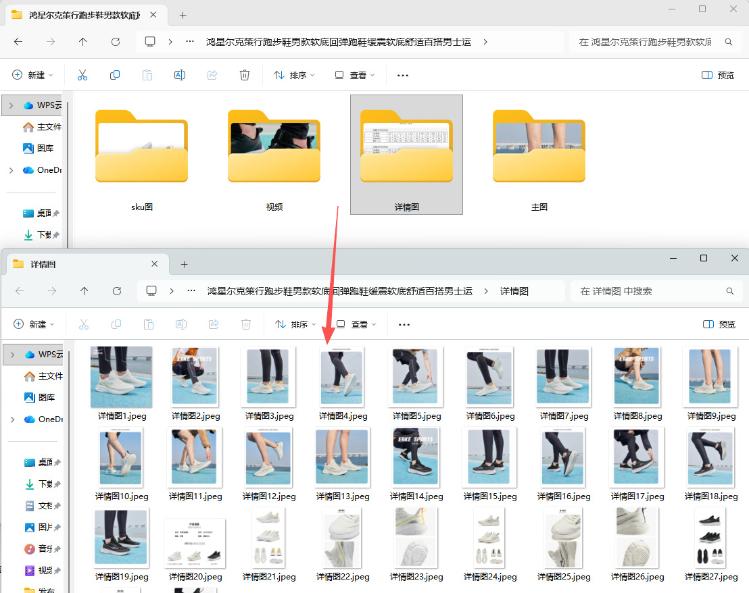The image size is (749, 593).
Task: Click the address bar path chevron in the top window
Action: (x=485, y=41)
